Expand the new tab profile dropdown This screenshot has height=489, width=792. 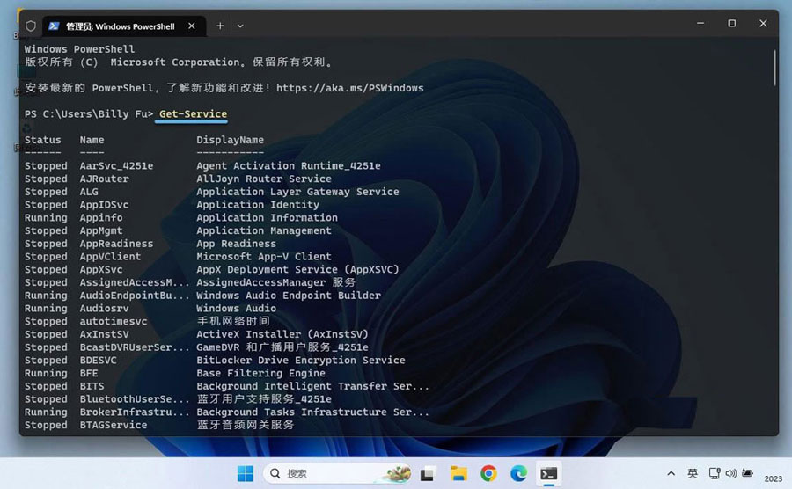pyautogui.click(x=240, y=26)
